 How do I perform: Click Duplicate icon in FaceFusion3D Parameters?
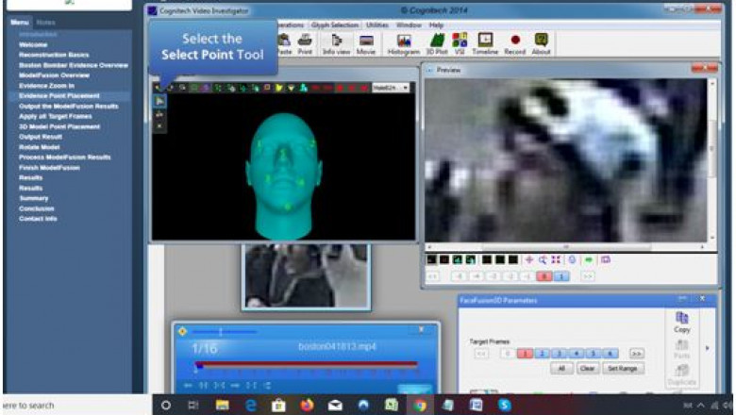[682, 375]
